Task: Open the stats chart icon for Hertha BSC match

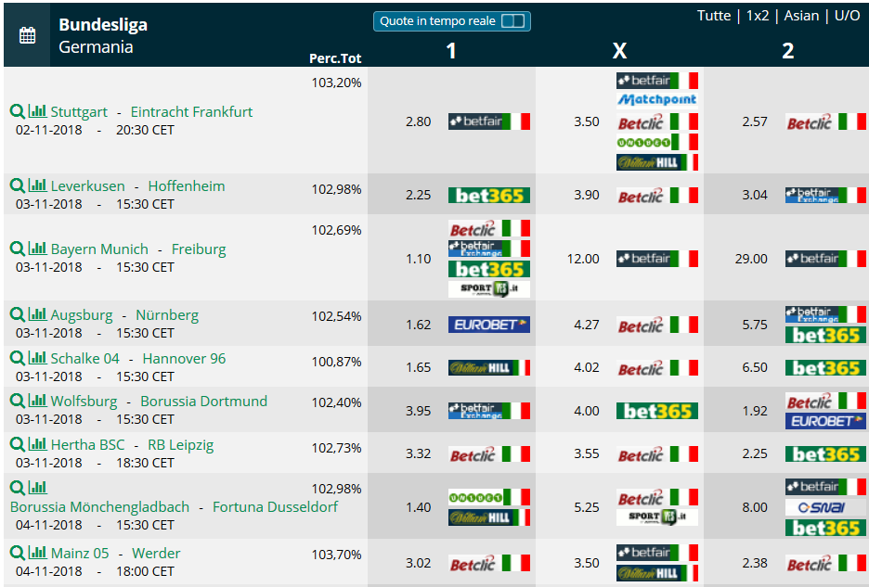Action: pyautogui.click(x=38, y=444)
